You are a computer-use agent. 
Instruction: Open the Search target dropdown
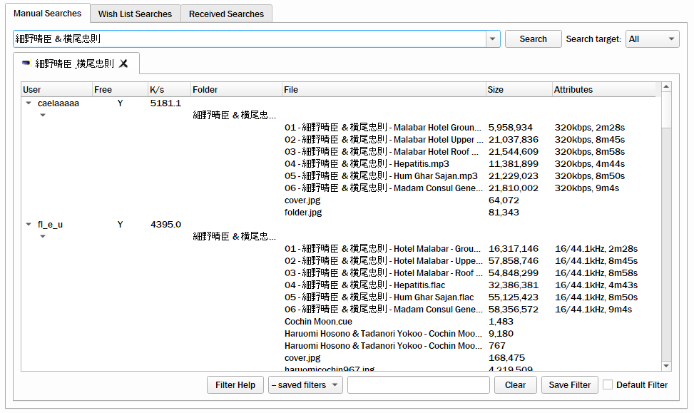pos(652,39)
